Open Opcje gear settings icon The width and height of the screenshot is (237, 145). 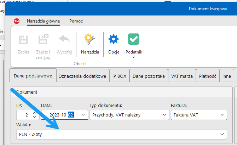tap(114, 39)
